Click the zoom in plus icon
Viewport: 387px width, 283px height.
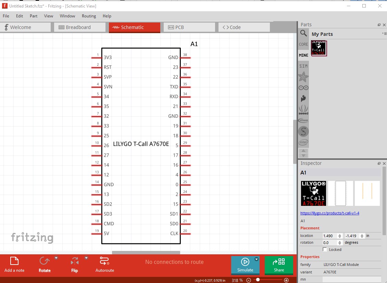287,280
